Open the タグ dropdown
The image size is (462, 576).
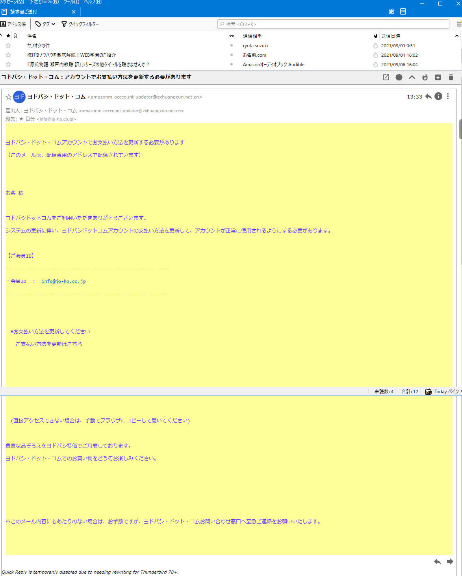point(44,24)
